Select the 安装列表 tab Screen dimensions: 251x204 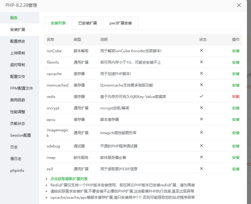click(58, 23)
